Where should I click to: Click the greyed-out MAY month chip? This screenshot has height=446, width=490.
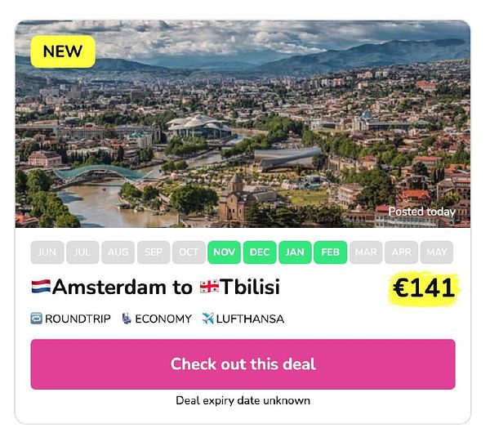[x=437, y=252]
